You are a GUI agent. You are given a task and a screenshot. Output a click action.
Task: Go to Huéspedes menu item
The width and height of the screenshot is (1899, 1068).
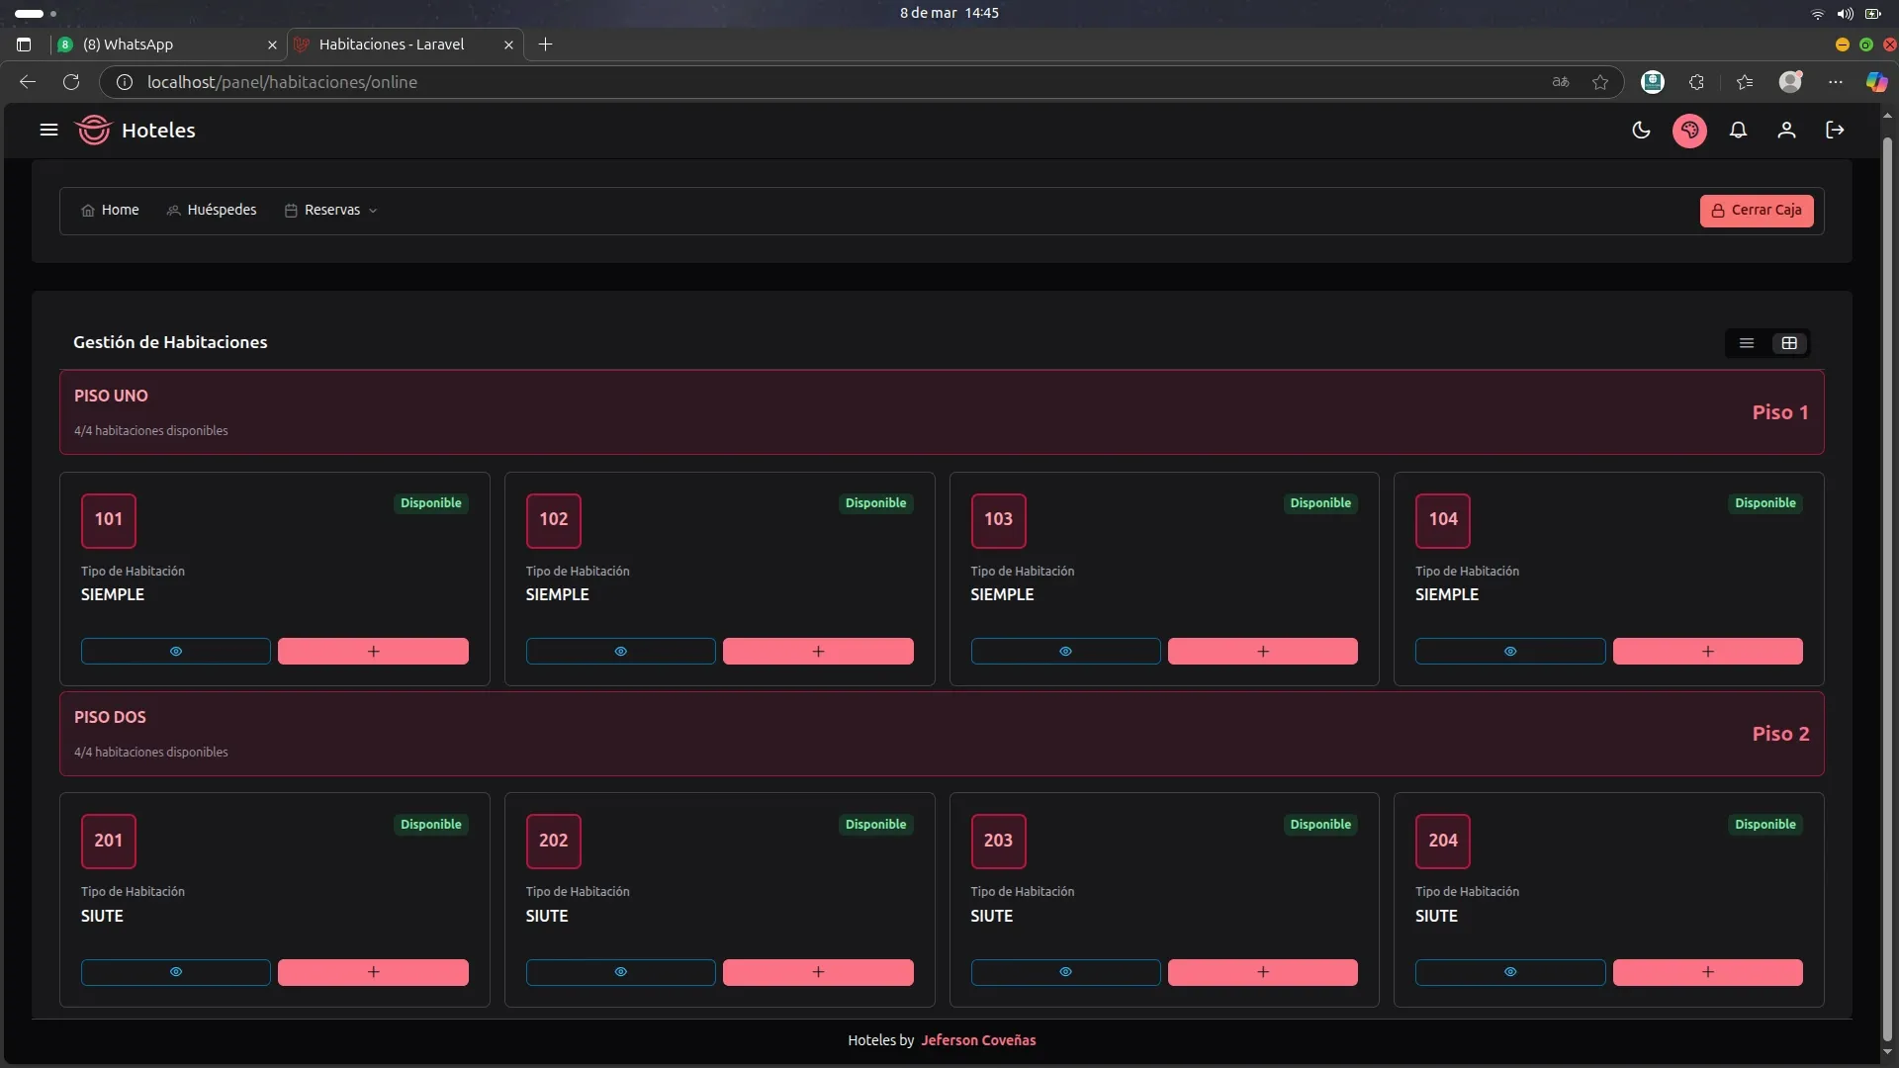[x=212, y=211]
